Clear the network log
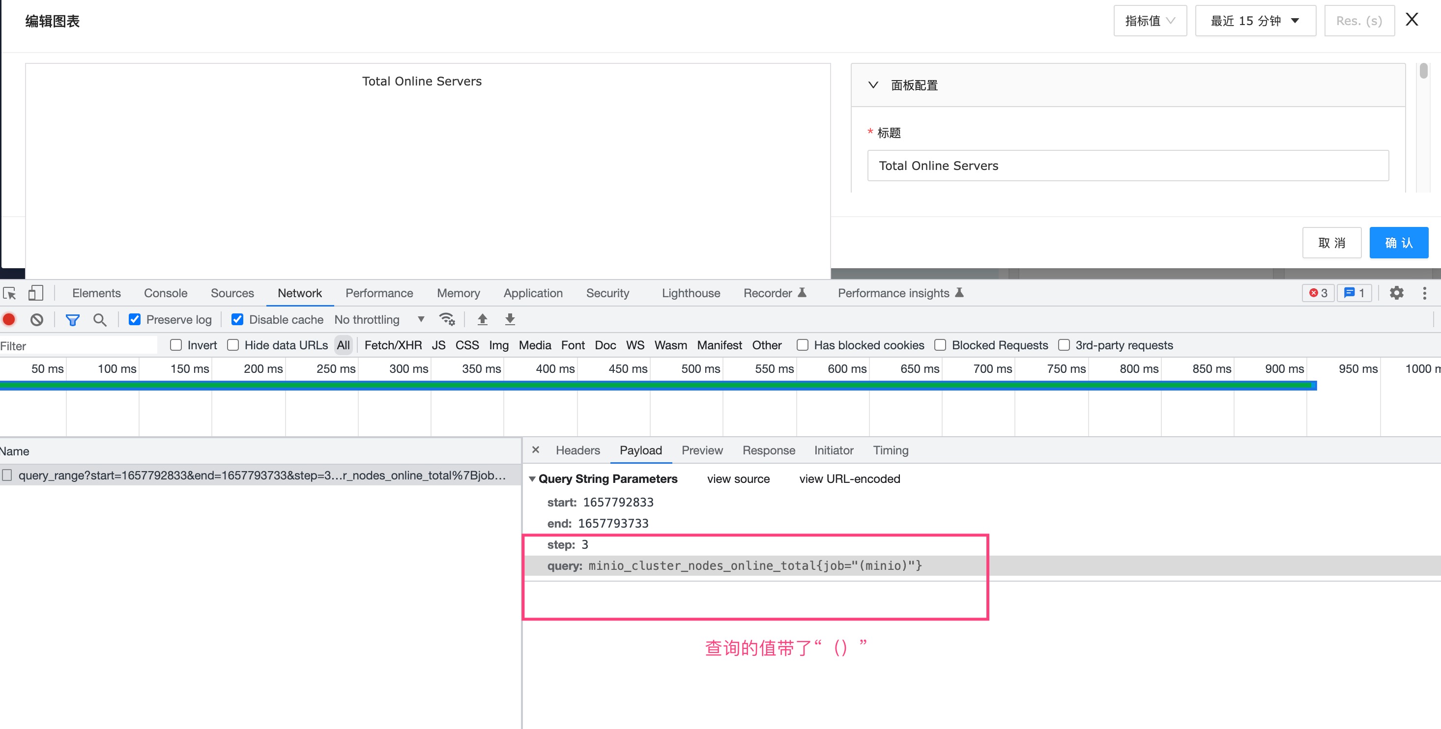 pos(37,320)
